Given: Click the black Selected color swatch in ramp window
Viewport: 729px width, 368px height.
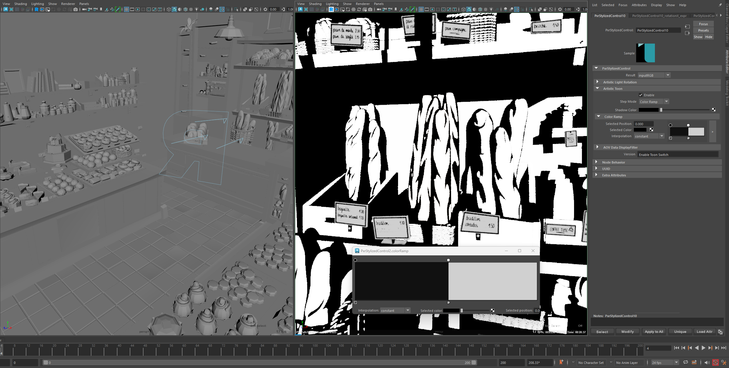Looking at the screenshot, I should click(451, 310).
